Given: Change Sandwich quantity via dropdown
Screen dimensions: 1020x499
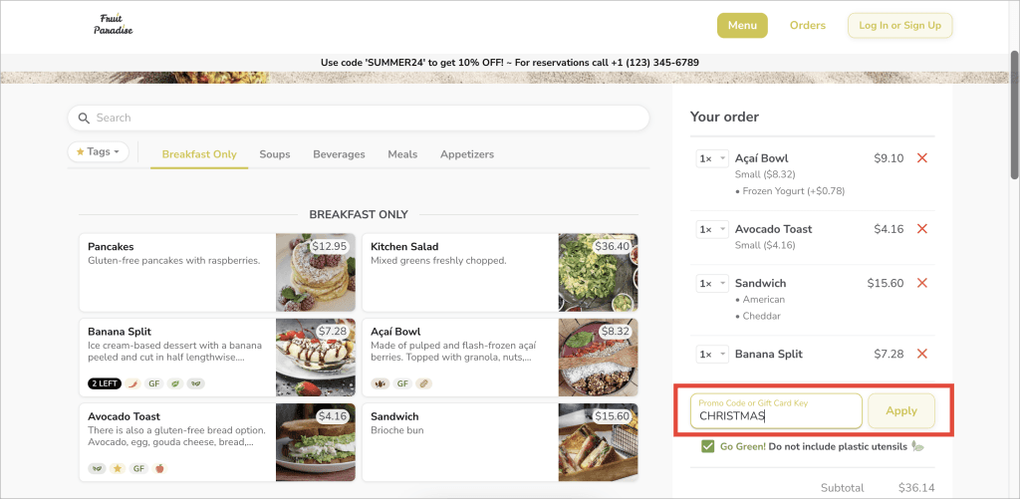Looking at the screenshot, I should 711,284.
